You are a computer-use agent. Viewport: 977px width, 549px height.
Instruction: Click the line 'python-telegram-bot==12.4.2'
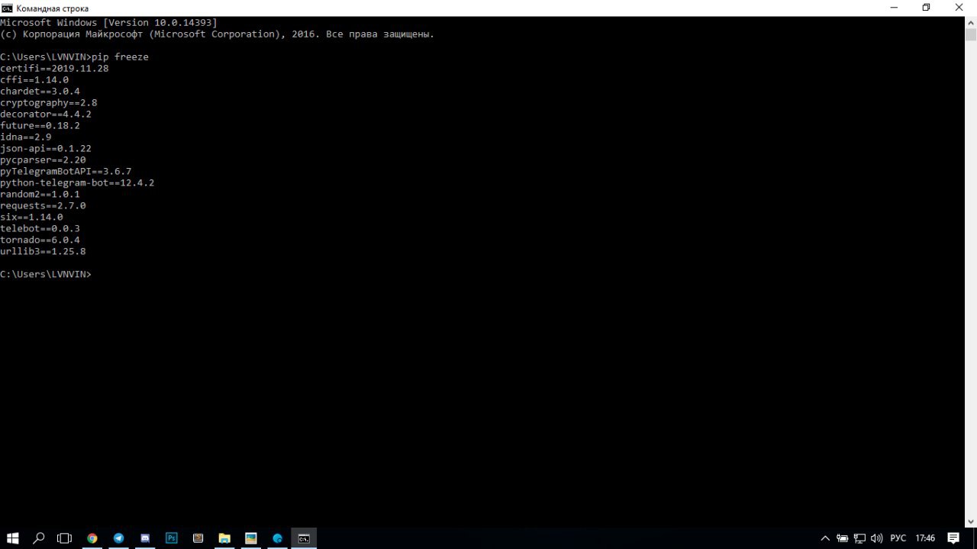tap(77, 183)
